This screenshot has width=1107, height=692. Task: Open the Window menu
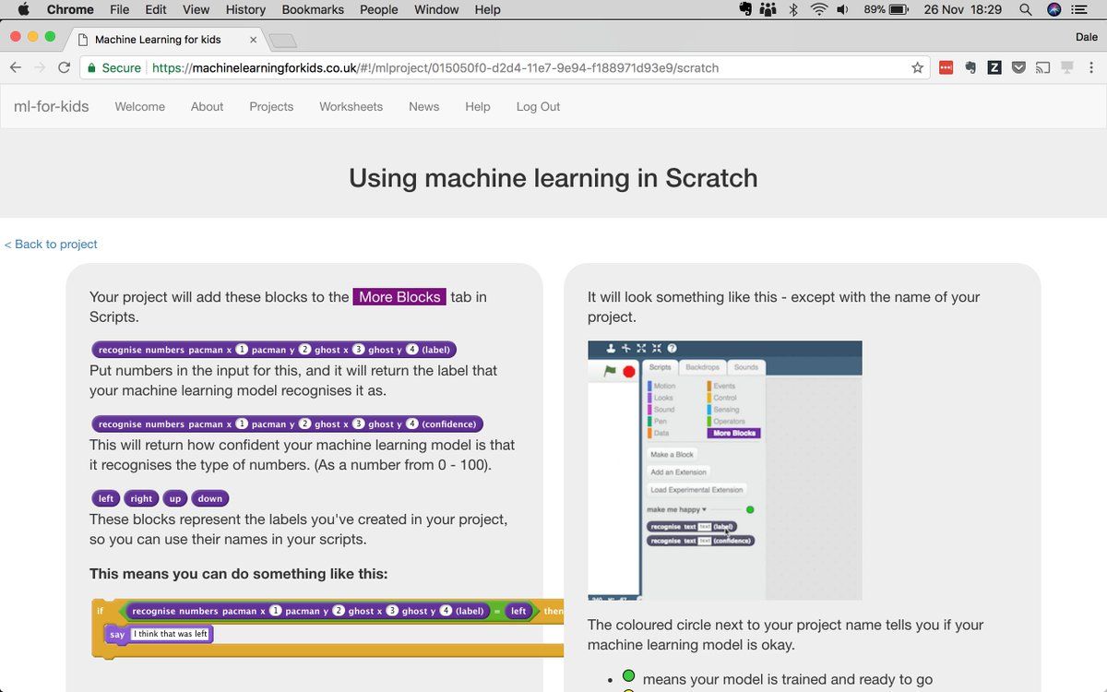[x=436, y=9]
